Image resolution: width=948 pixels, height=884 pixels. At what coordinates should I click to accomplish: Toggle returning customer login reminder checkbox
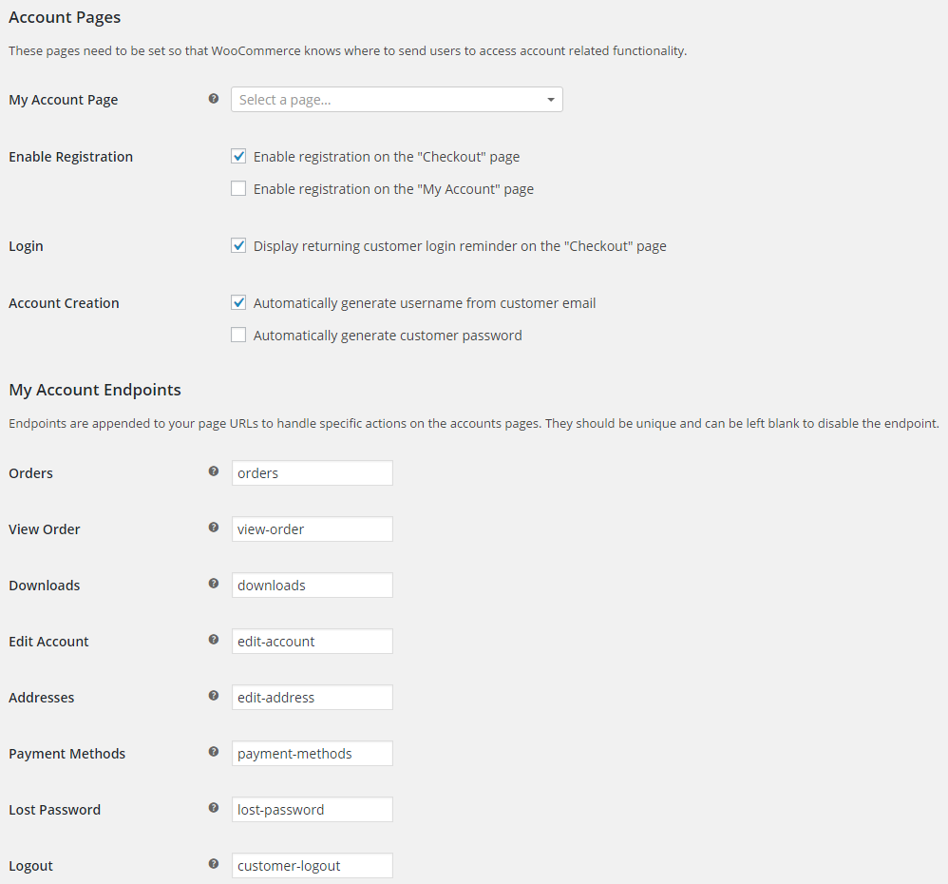238,245
